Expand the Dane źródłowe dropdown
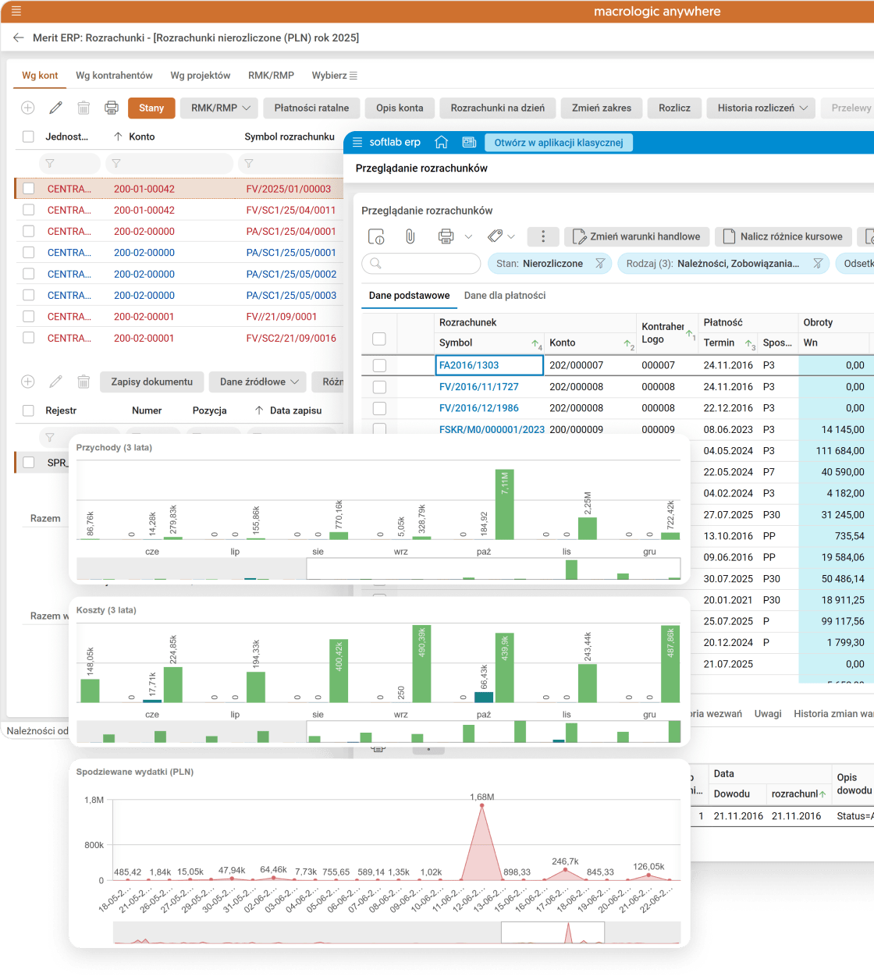Viewport: 874px width, 980px height. (x=259, y=382)
